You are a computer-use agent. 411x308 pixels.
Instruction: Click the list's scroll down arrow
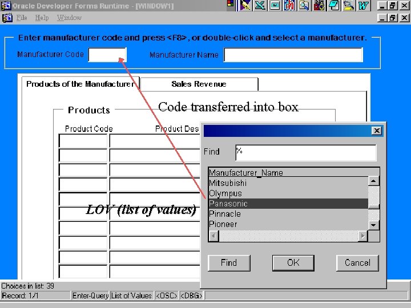pyautogui.click(x=373, y=225)
